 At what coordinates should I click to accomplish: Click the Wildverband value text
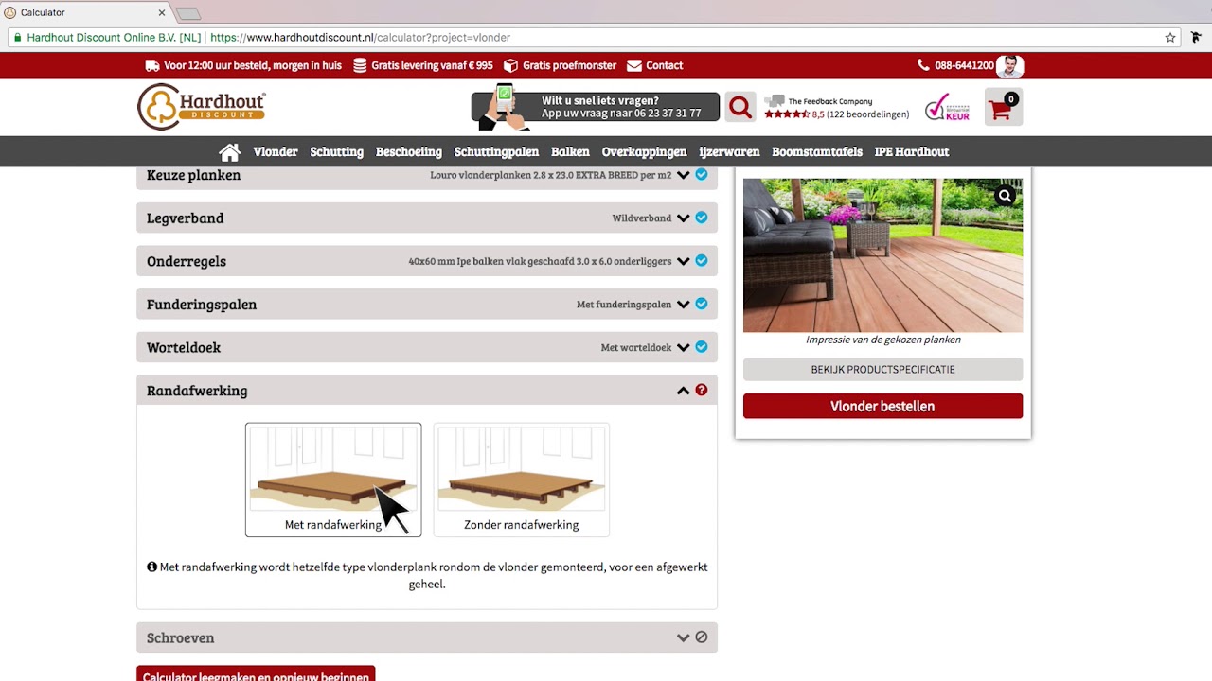tap(642, 218)
